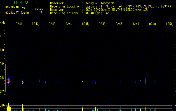Click the 0248 time axis marker
176x111 pixels.
point(136,24)
